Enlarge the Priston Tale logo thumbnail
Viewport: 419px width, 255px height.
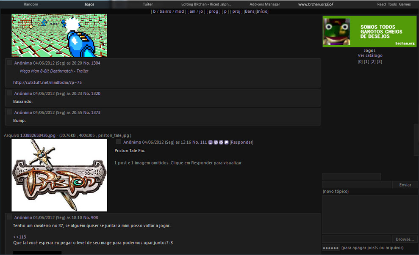pos(59,175)
